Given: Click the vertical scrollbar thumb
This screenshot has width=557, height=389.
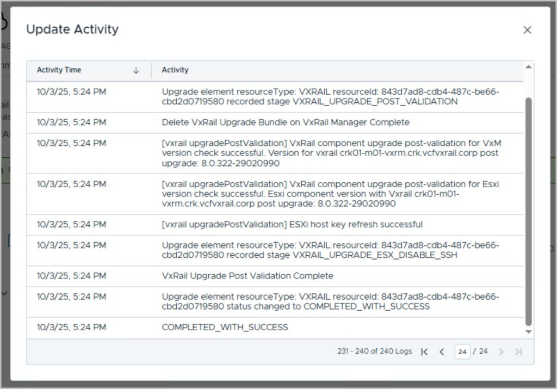Looking at the screenshot, I should pos(529,212).
